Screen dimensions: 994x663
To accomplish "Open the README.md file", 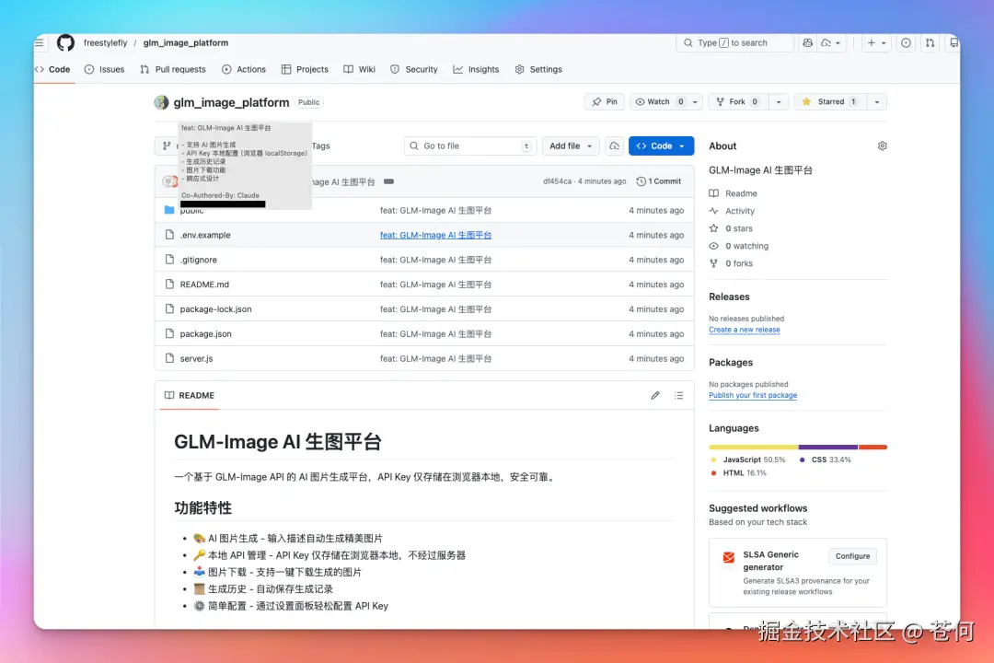I will click(x=204, y=285).
